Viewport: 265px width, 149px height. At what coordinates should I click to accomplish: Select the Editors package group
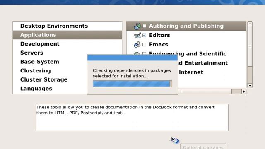[x=186, y=35]
